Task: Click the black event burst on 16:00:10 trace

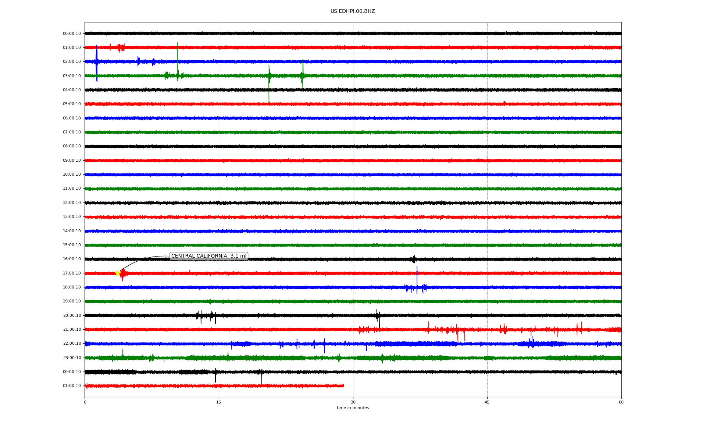Action: pyautogui.click(x=414, y=259)
